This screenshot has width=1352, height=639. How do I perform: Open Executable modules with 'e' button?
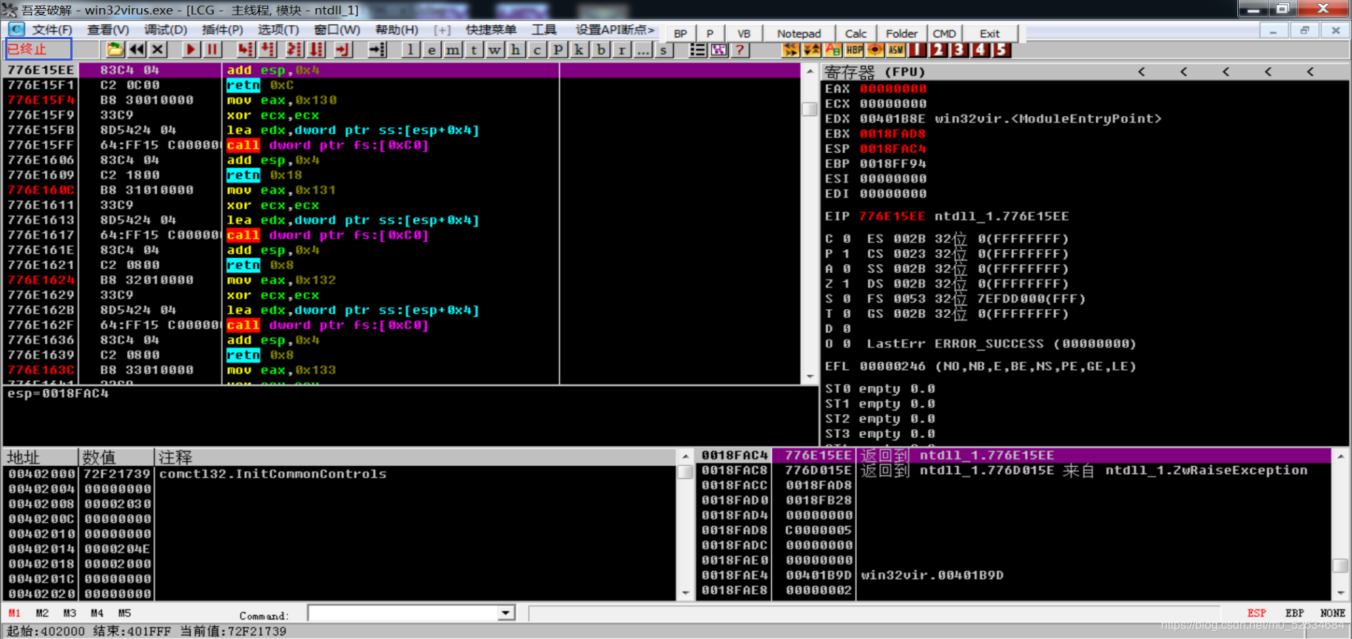coord(432,50)
